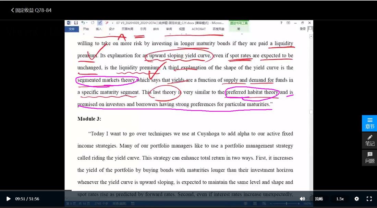Switch to the 审阅 ribbon tab
This screenshot has height=208, width=377.
[x=169, y=29]
